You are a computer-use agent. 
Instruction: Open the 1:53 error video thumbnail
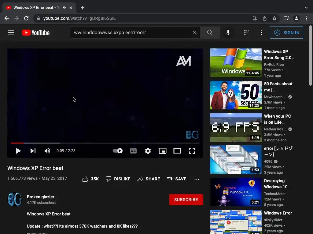pos(236,160)
